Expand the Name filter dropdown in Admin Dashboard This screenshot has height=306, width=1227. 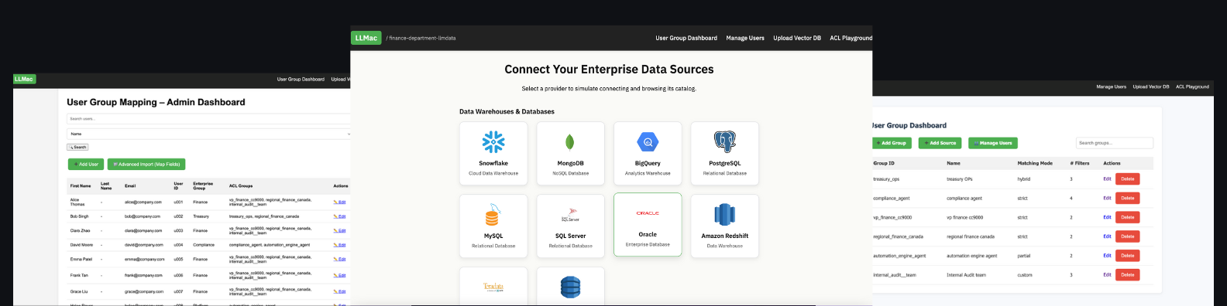coord(208,134)
